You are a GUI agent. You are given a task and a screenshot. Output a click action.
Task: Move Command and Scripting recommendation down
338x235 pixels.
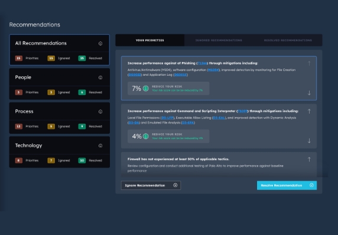(x=309, y=141)
